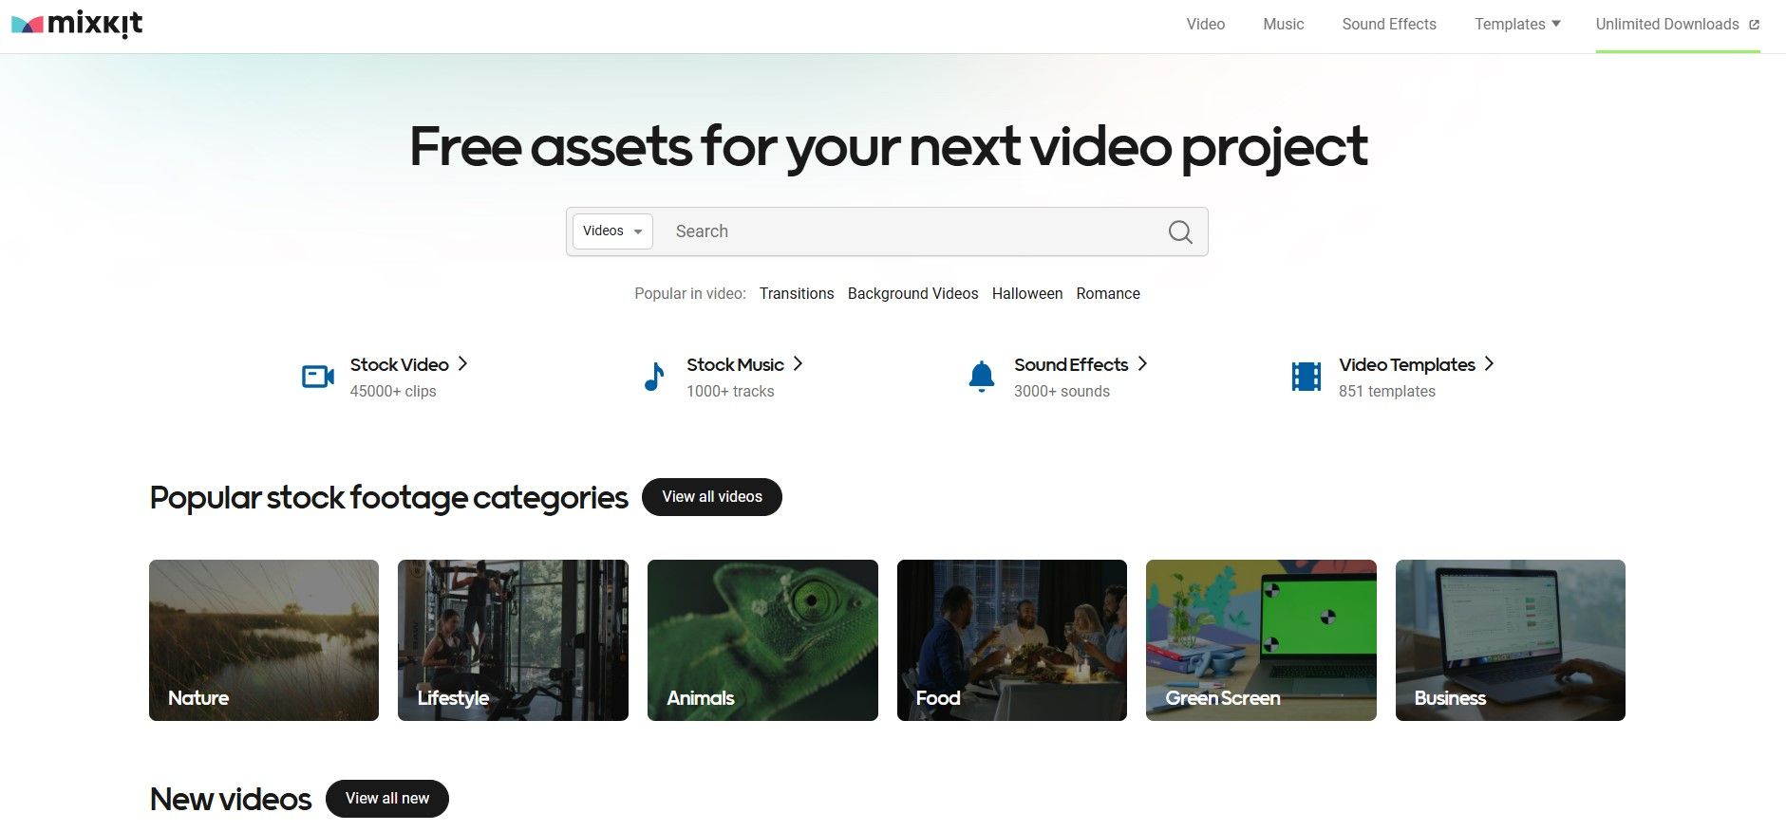Click the '45000+ clips' text
Screen dimensions: 1786x831
click(x=393, y=392)
